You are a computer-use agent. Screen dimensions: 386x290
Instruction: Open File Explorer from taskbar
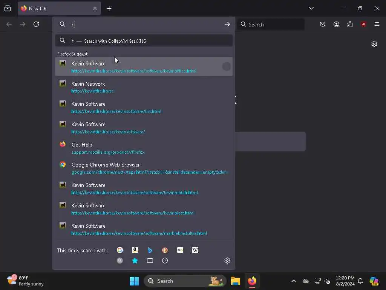click(236, 281)
